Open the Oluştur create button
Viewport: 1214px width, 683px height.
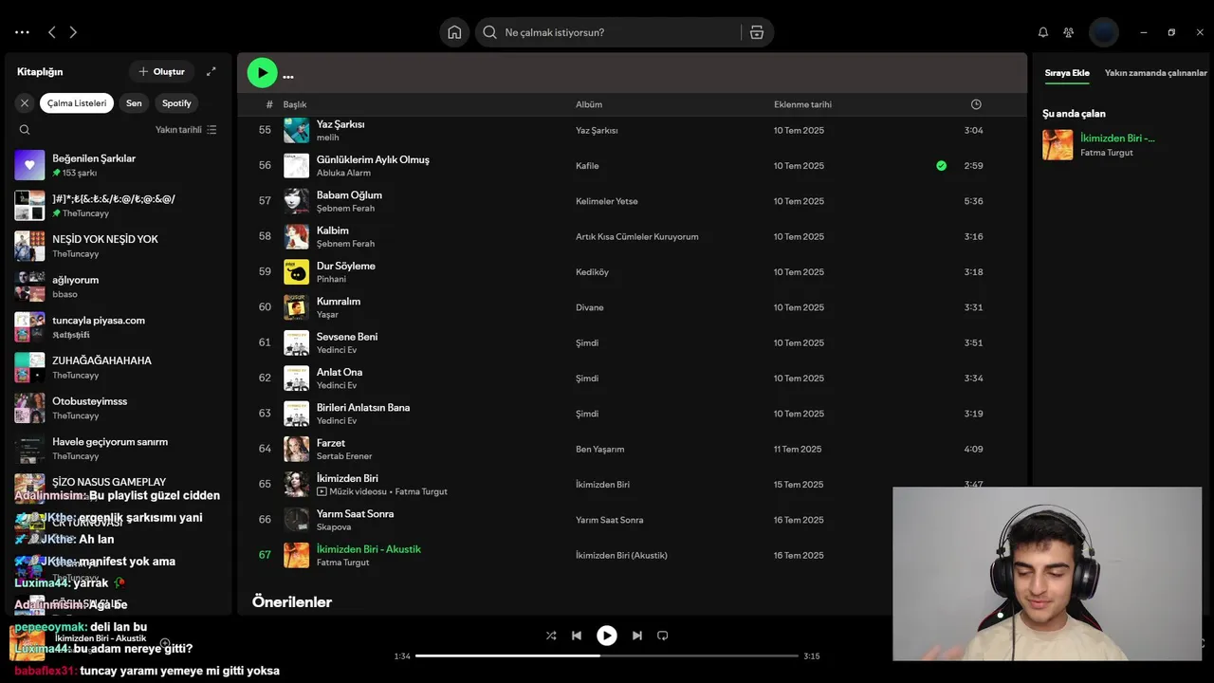pos(162,71)
